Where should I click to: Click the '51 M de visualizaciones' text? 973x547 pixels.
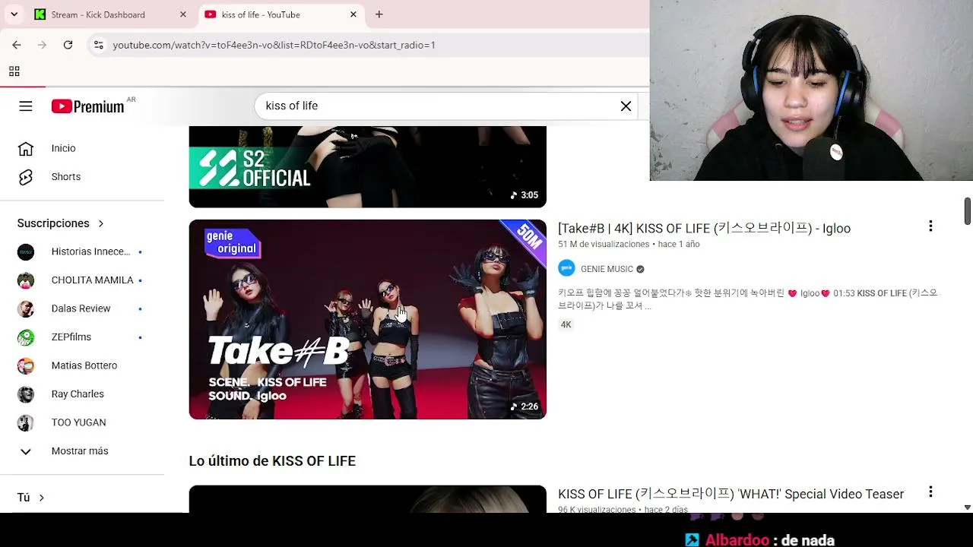pyautogui.click(x=604, y=245)
